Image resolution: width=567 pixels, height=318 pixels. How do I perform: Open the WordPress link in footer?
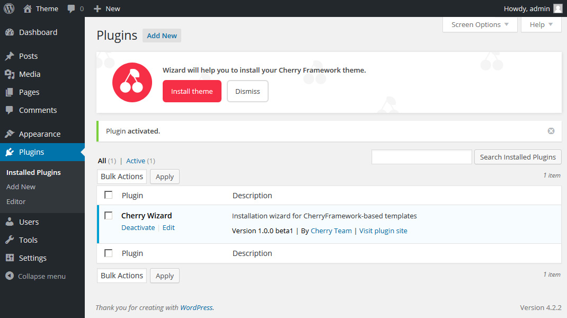coord(197,307)
